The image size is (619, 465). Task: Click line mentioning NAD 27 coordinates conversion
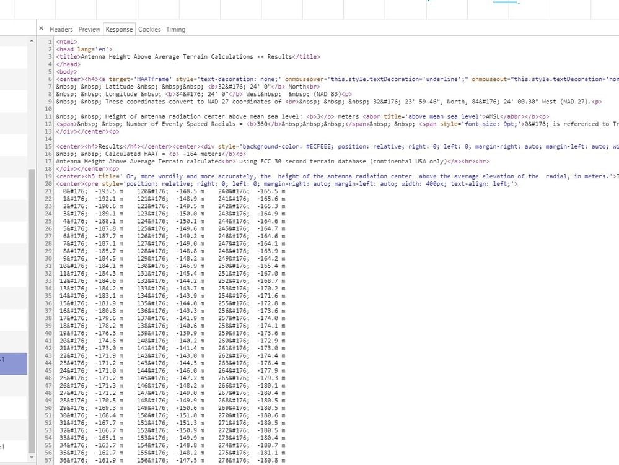point(329,102)
